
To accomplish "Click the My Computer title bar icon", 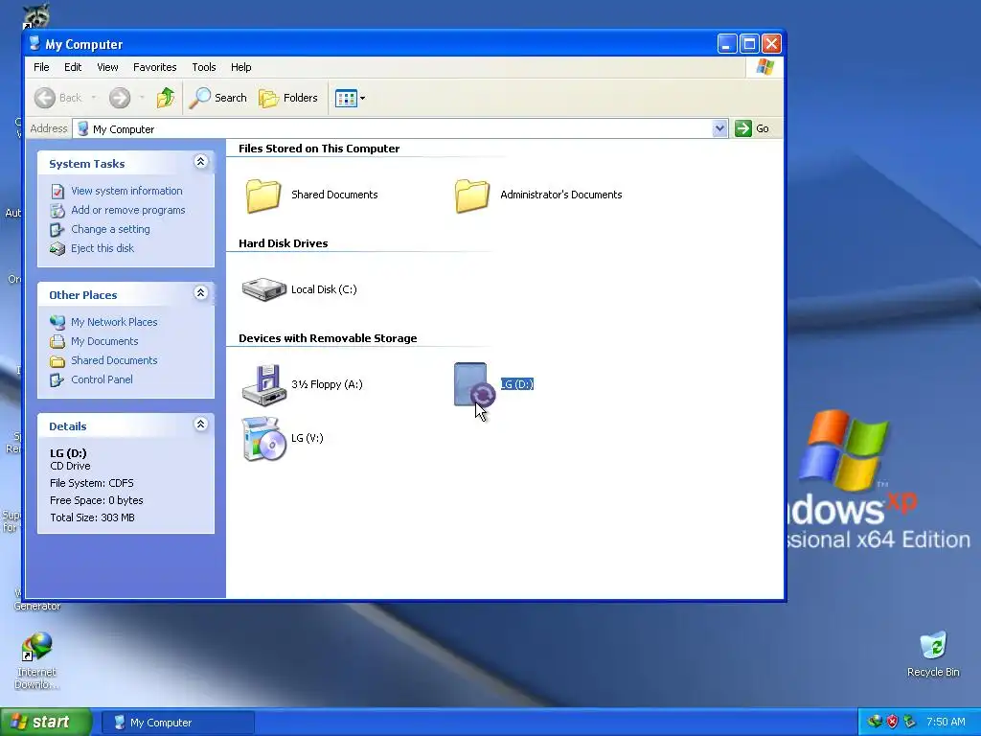I will [35, 44].
